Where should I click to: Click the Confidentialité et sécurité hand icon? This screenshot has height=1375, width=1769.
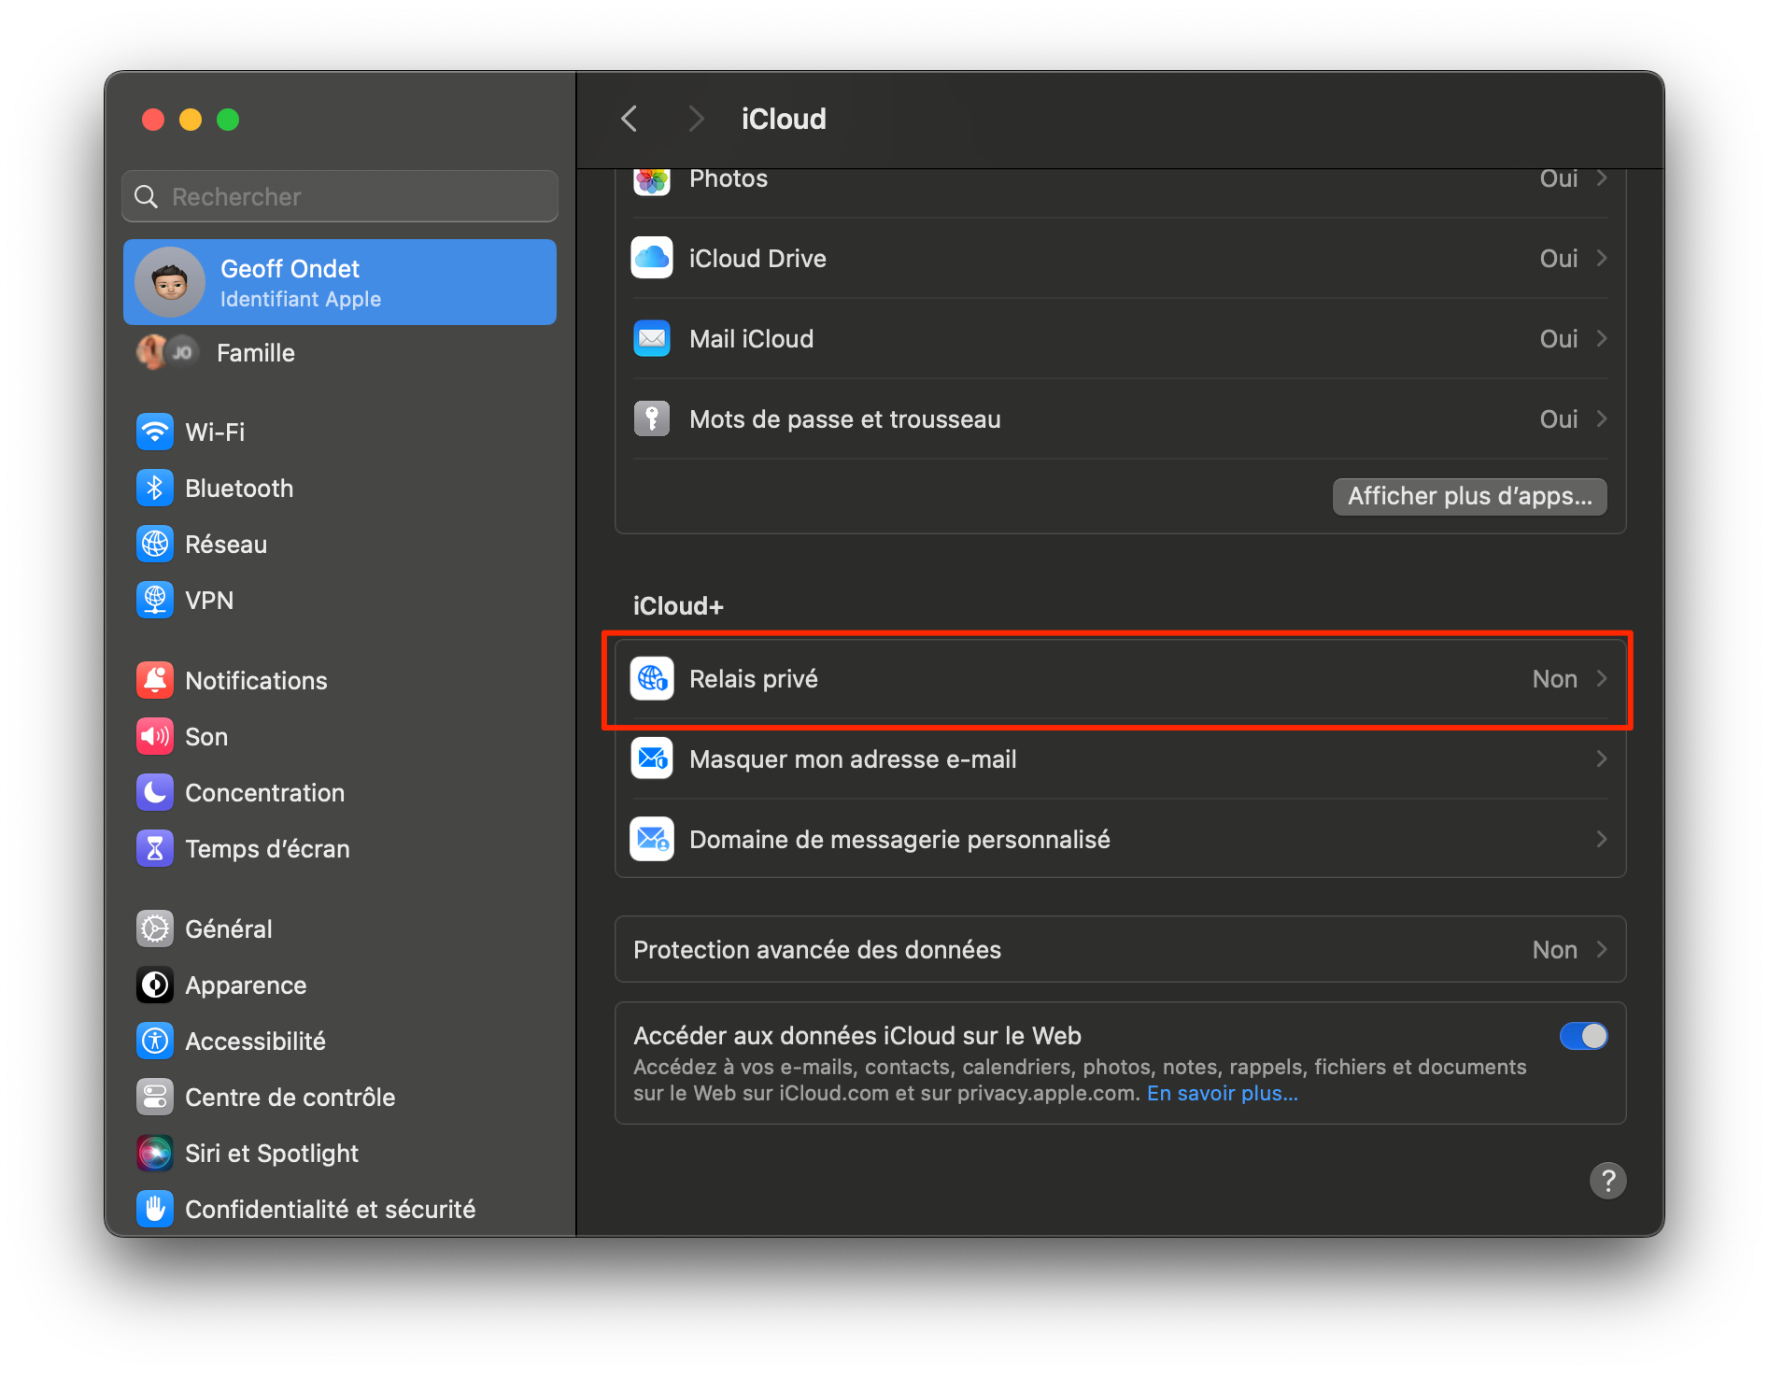click(x=155, y=1209)
